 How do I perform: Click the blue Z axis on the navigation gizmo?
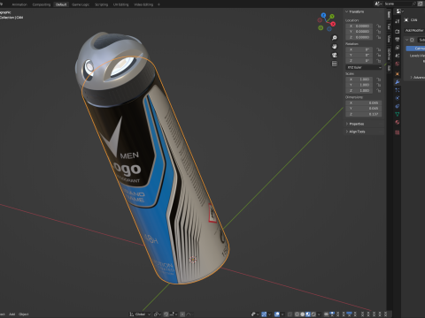point(324,15)
